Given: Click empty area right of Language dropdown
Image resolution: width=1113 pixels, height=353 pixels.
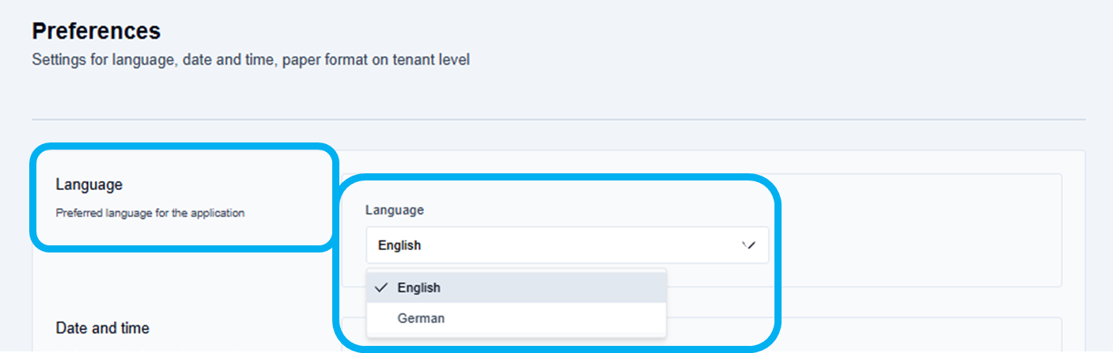Looking at the screenshot, I should pyautogui.click(x=910, y=245).
